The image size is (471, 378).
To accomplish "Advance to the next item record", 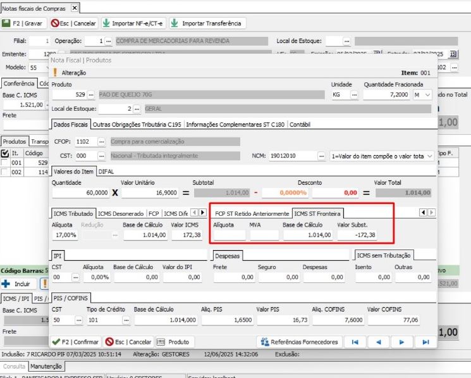I will (401, 342).
